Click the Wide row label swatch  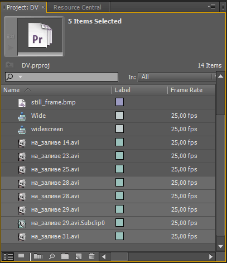tap(119, 116)
